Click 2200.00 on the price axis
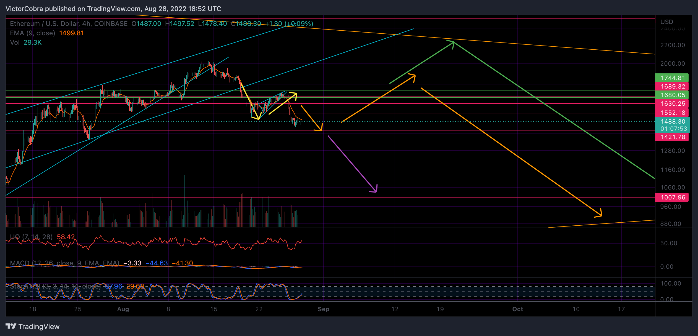The height and width of the screenshot is (336, 698). click(x=673, y=45)
